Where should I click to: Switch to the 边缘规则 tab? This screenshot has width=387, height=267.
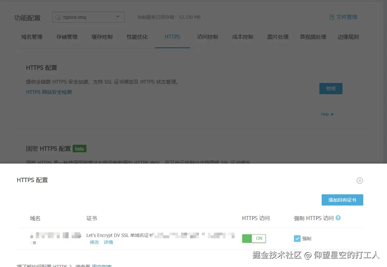[348, 37]
